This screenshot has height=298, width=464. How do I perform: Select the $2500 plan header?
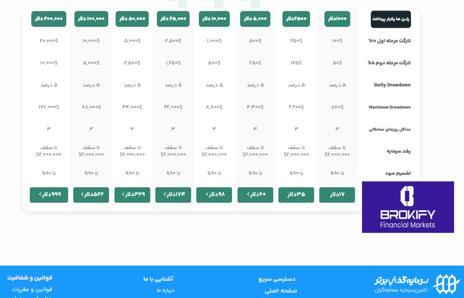tap(296, 19)
